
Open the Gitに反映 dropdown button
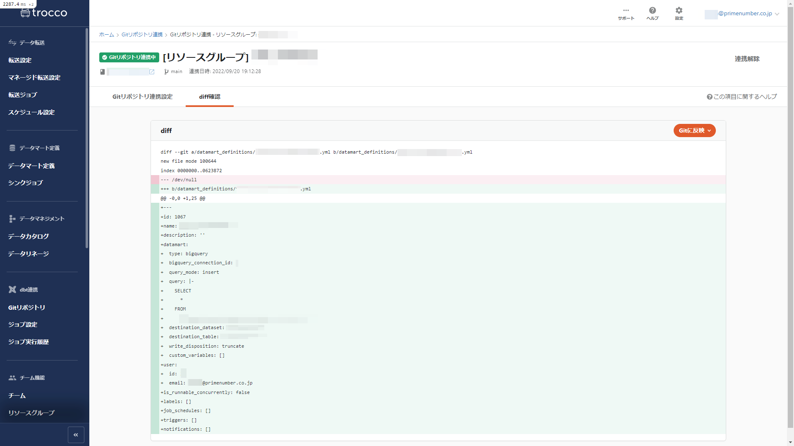pos(694,130)
